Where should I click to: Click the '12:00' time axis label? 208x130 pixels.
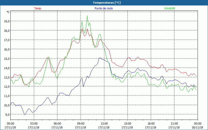[x=104, y=124]
